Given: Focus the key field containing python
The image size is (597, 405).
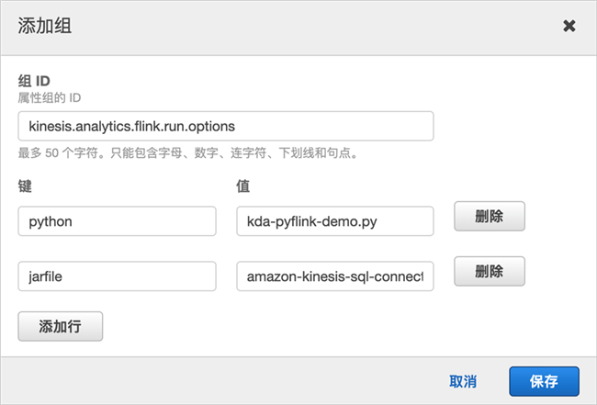Looking at the screenshot, I should (x=117, y=221).
